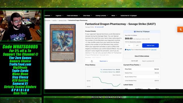Click the orange accessibility widget icon

coord(180,29)
